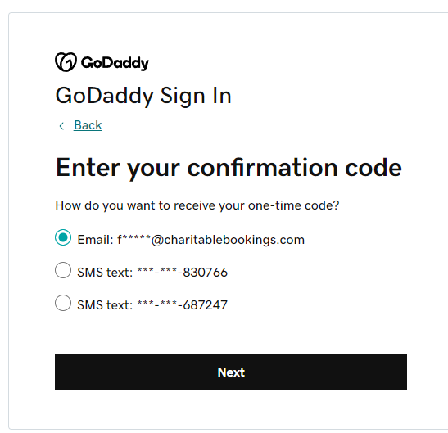Click the masked phone digits ***-***-830766
Viewport: 448px width, 433px height.
coord(183,273)
